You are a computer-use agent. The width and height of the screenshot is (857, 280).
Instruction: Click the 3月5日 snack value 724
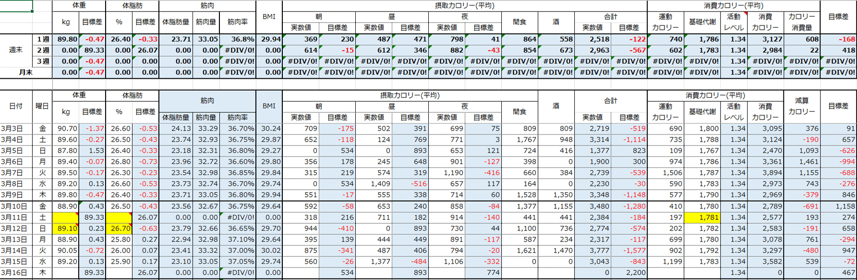pos(519,150)
